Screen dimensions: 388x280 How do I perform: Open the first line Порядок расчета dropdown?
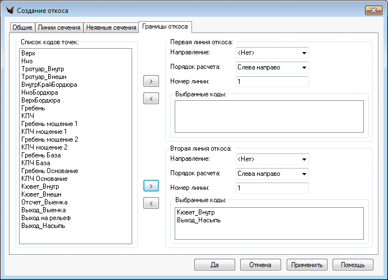272,67
